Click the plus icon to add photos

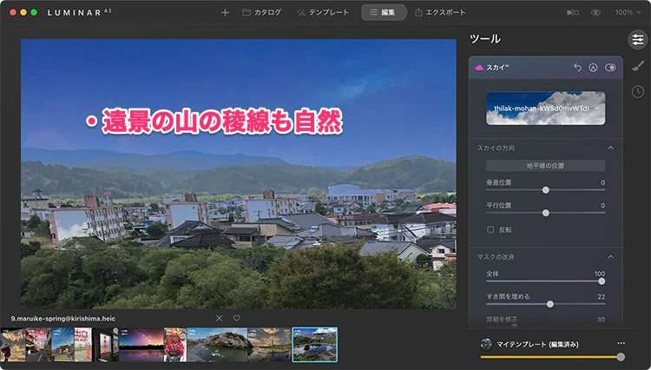226,12
